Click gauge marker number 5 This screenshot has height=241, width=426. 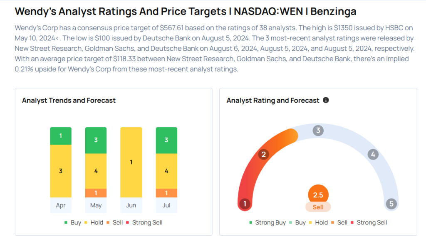391,204
